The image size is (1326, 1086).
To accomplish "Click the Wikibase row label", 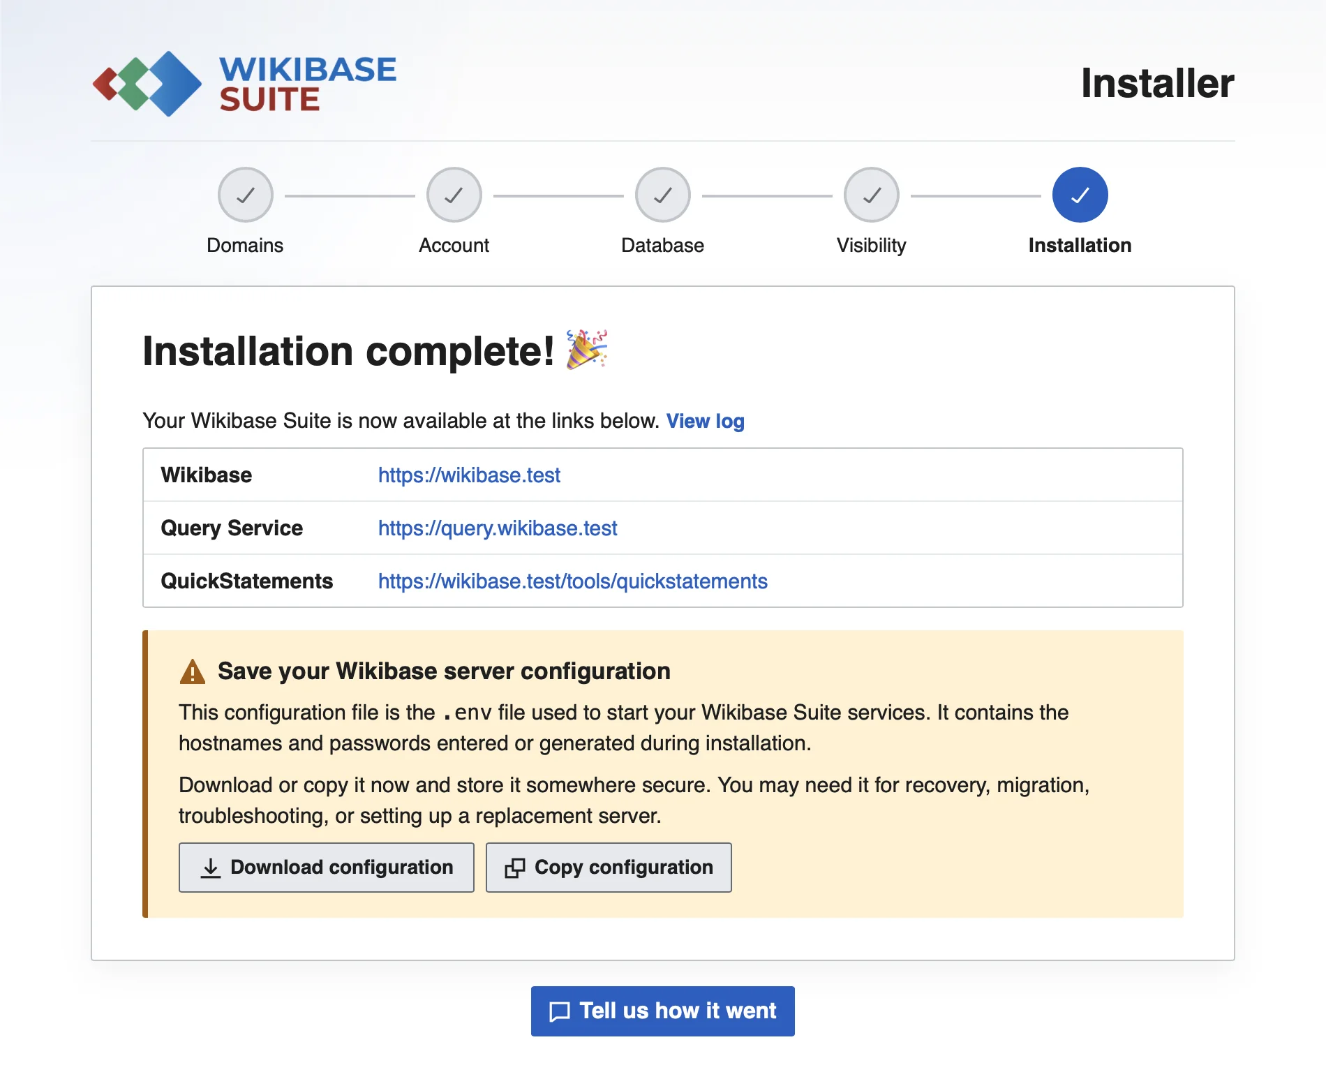I will 206,475.
